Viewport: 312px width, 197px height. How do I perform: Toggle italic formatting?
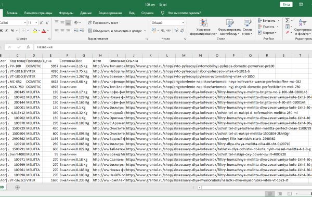coord(7,31)
